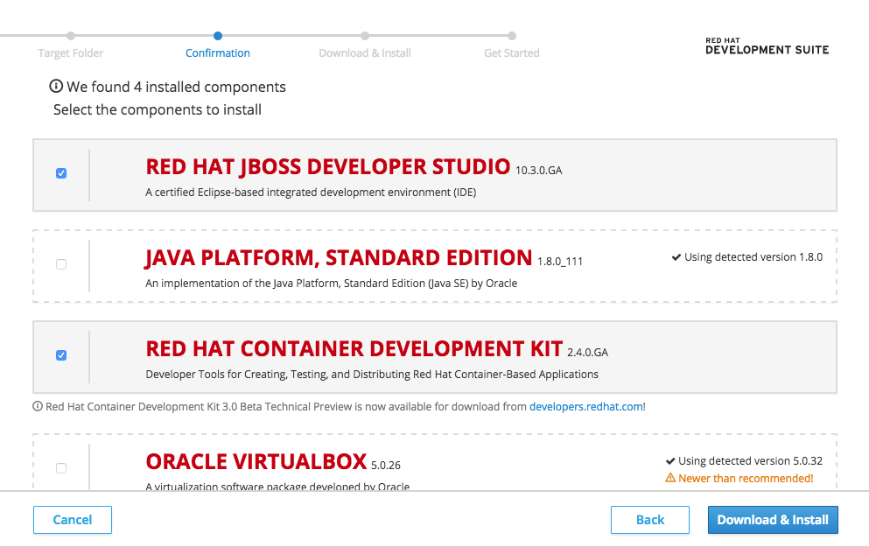Click version label 1.8.0_111
Image resolution: width=869 pixels, height=547 pixels.
click(x=560, y=262)
